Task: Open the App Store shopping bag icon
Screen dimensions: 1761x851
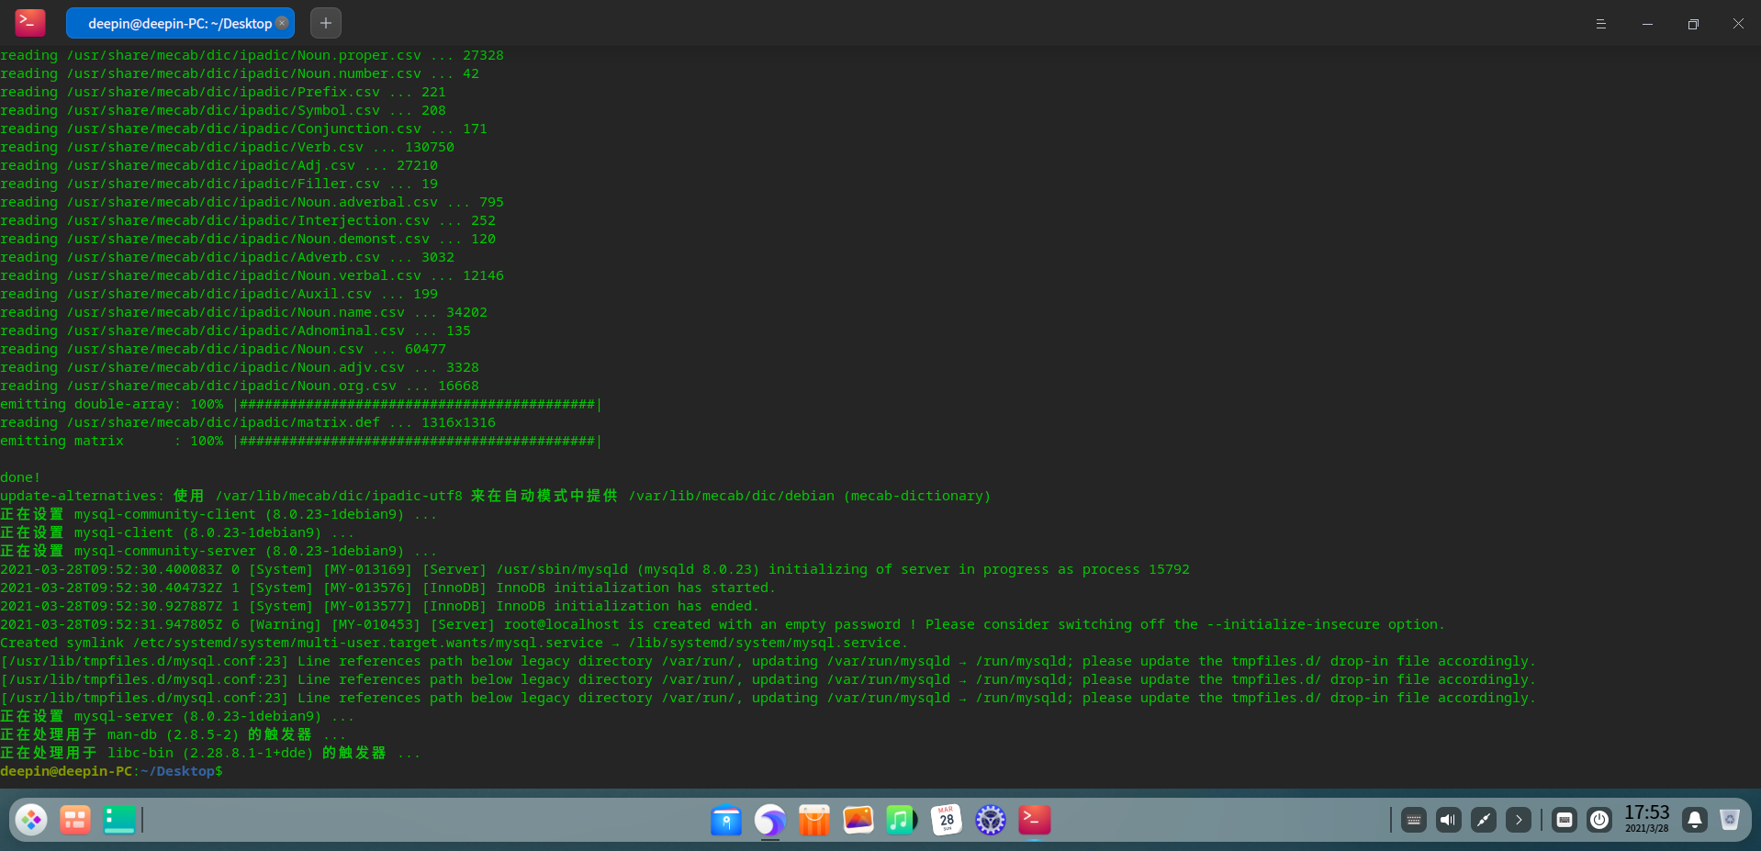Action: [x=813, y=820]
